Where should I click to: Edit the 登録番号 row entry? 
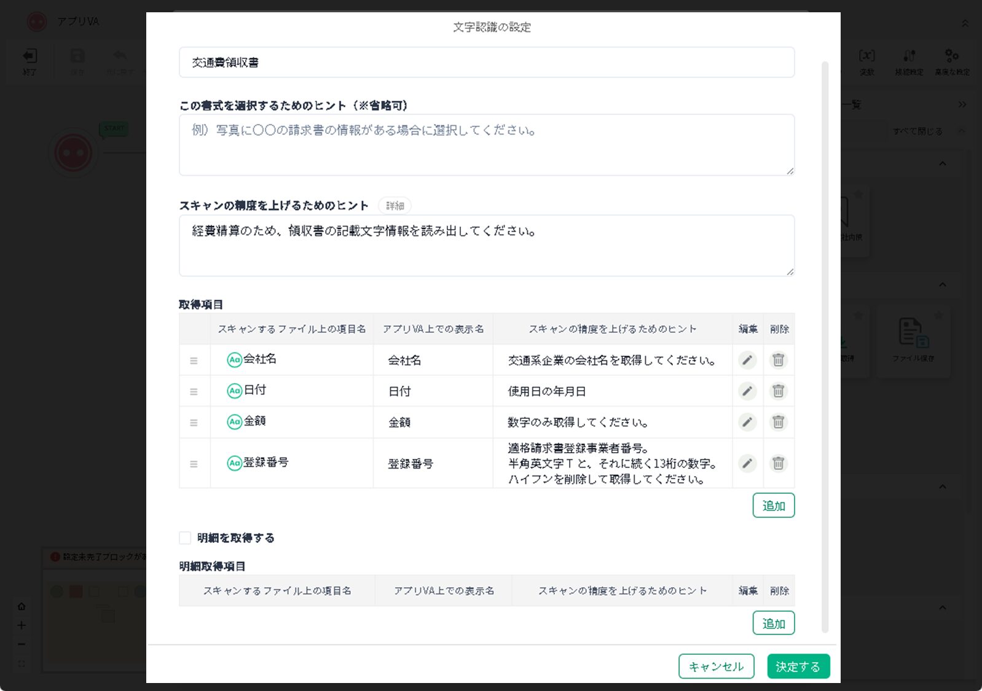[x=747, y=463]
